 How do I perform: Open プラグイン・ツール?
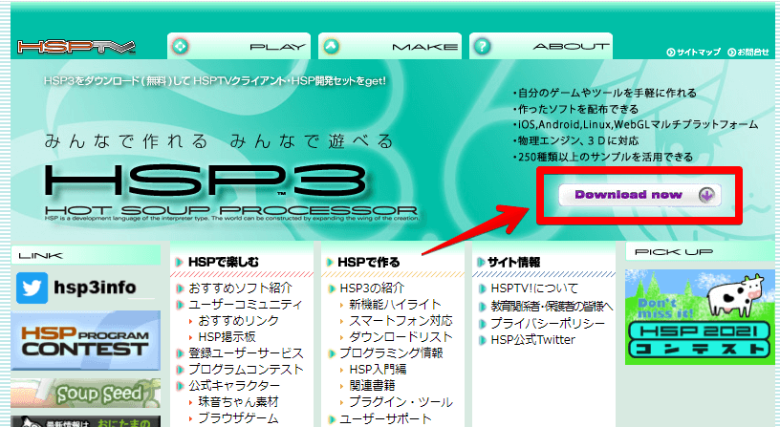tap(401, 401)
